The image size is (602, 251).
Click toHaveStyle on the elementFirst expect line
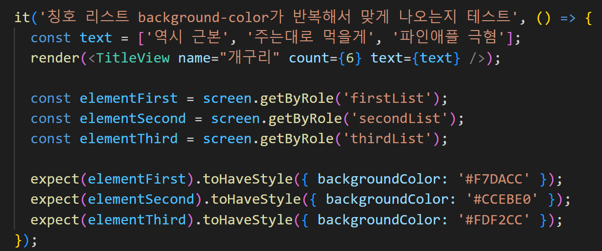point(248,179)
